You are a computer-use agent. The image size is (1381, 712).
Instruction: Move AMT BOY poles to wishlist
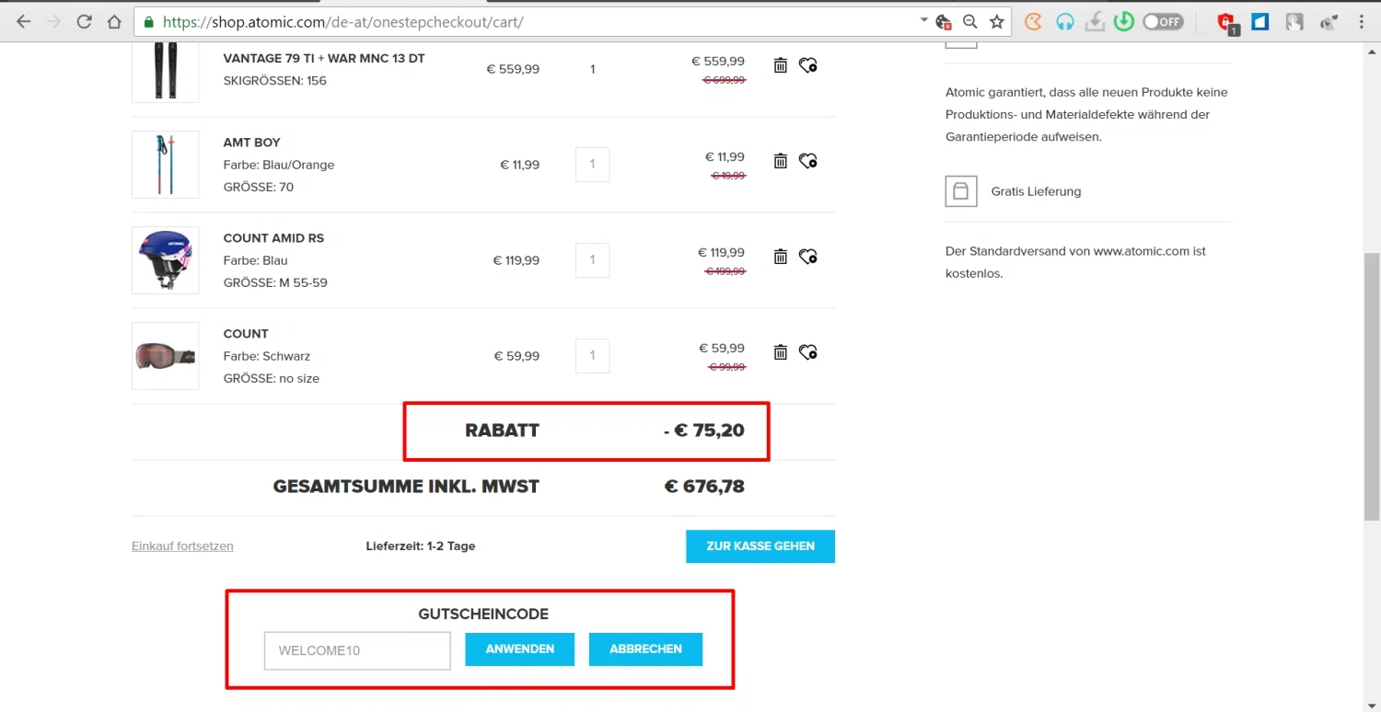click(807, 161)
